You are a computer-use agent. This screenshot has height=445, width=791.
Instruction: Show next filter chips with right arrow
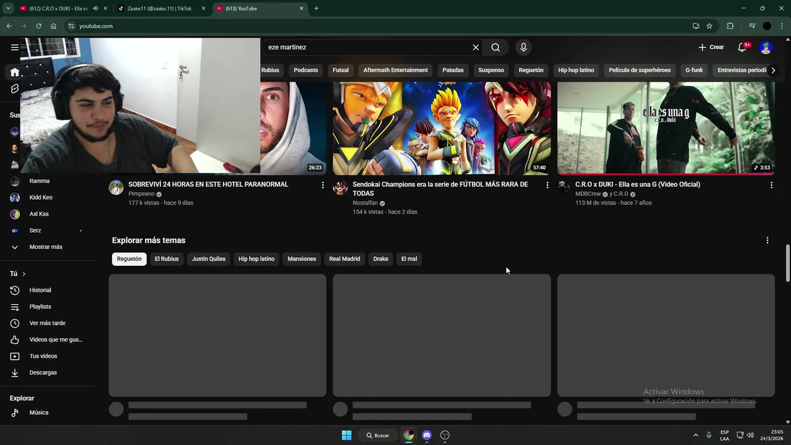(x=773, y=70)
